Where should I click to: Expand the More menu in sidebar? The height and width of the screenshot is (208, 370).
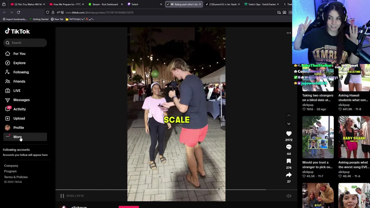(25, 137)
